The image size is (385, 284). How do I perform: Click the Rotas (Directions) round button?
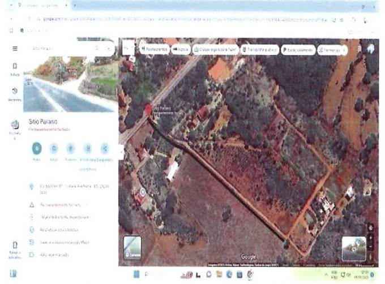(x=37, y=148)
